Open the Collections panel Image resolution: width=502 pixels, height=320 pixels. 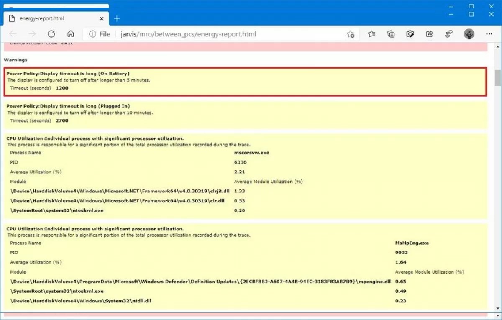click(x=391, y=34)
